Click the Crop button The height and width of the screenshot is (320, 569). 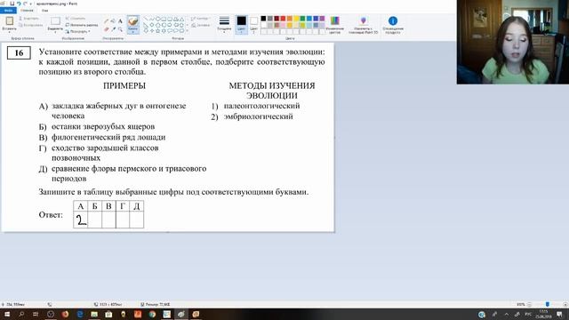[76, 18]
